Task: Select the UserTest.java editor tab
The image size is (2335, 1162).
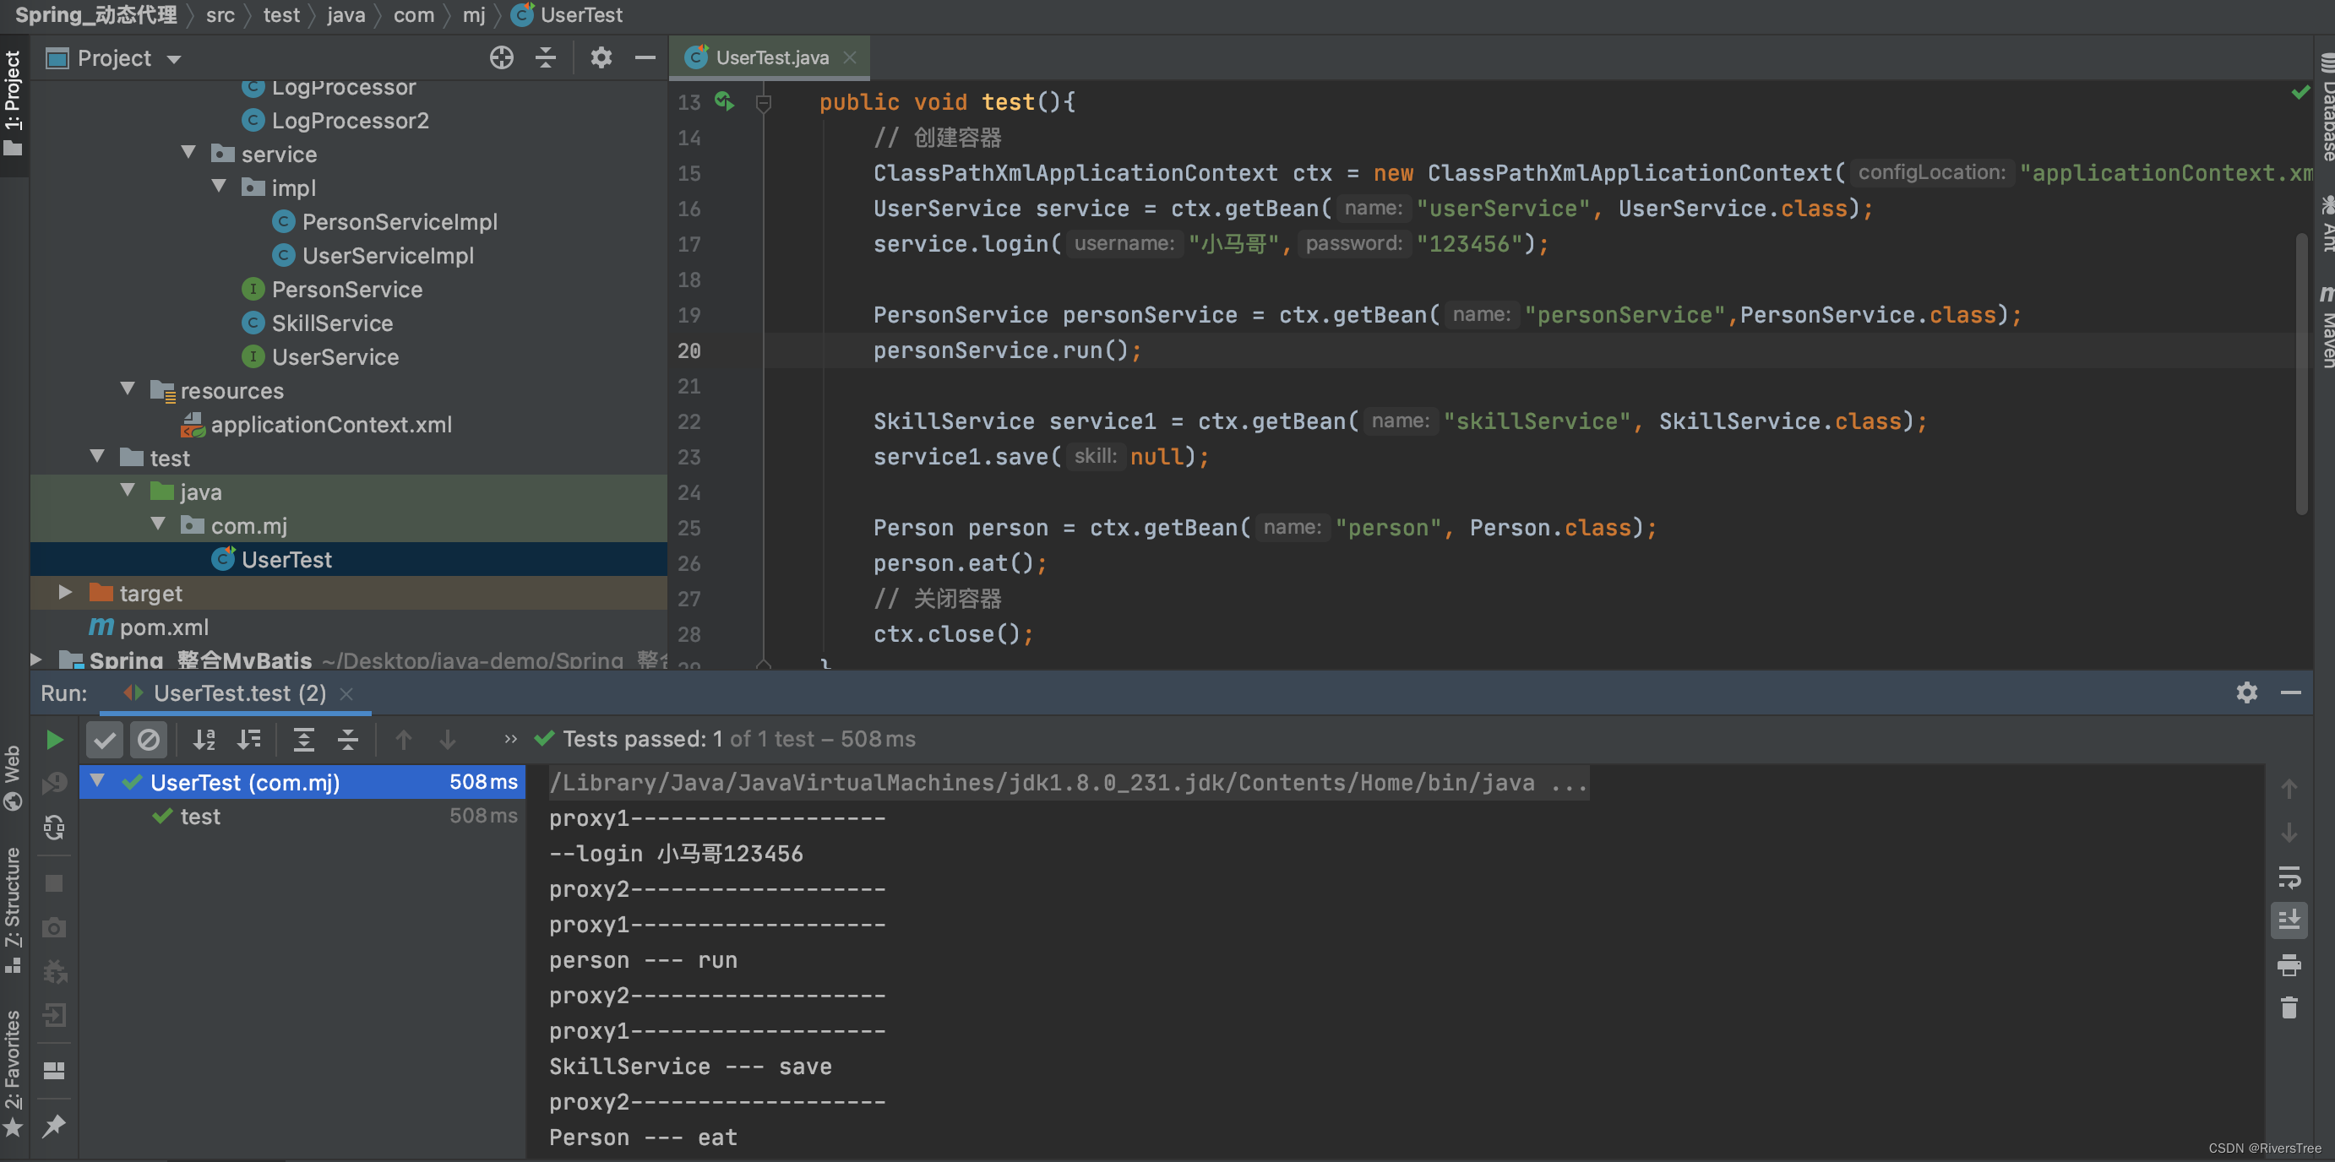Action: 770,58
